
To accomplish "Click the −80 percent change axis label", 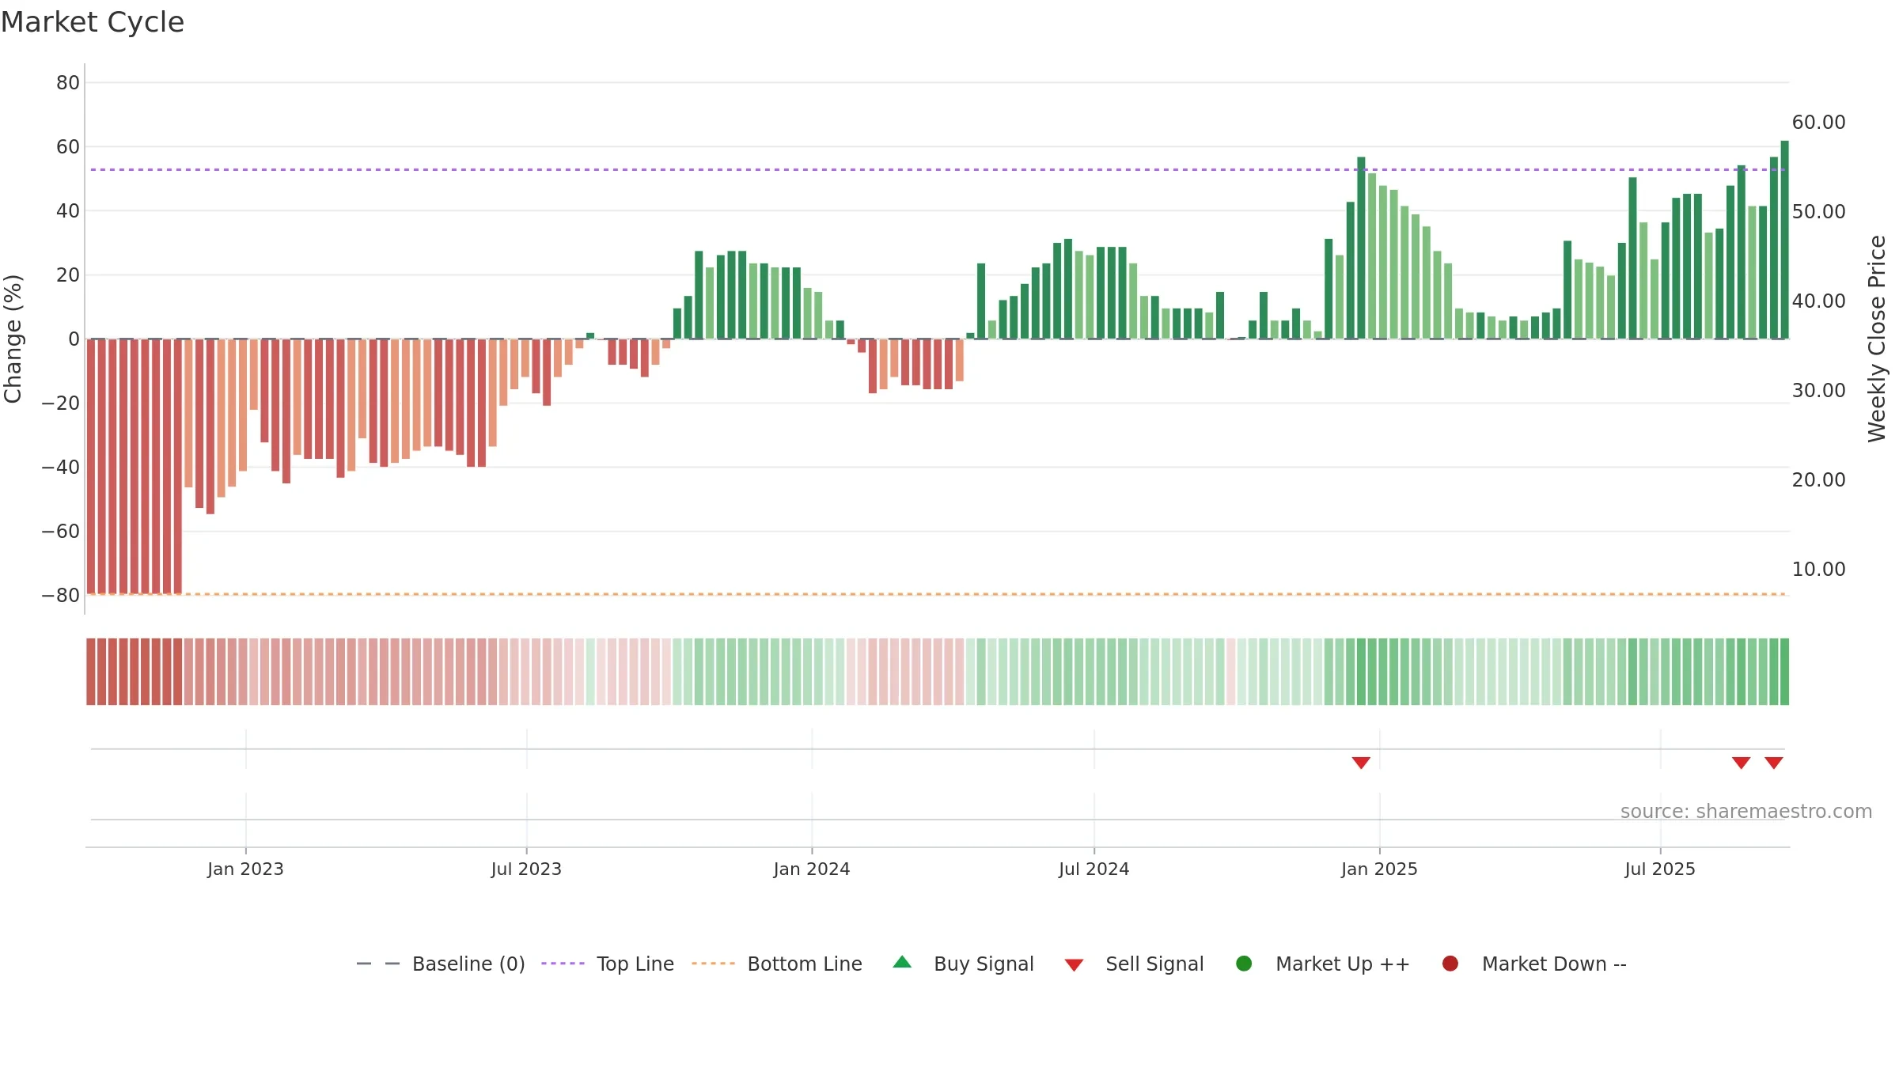I will pos(61,596).
